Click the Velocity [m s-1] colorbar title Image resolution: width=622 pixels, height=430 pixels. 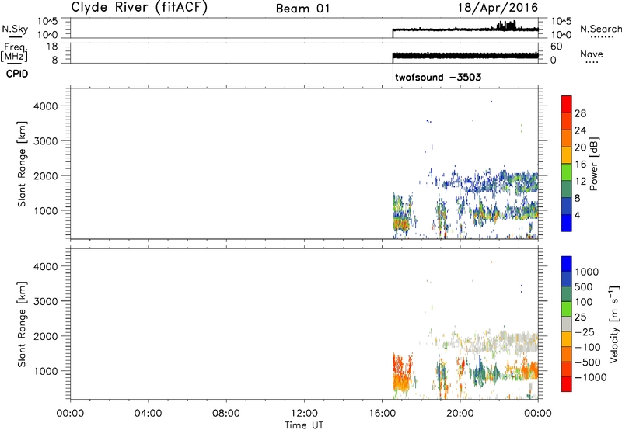[614, 324]
